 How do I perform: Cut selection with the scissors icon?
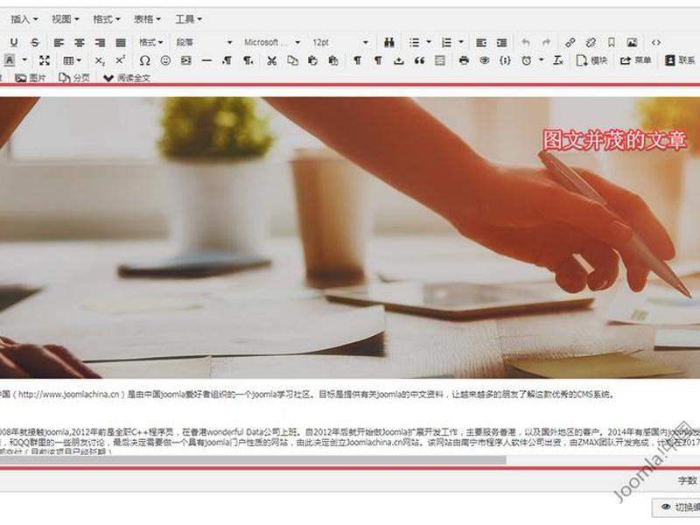point(271,60)
